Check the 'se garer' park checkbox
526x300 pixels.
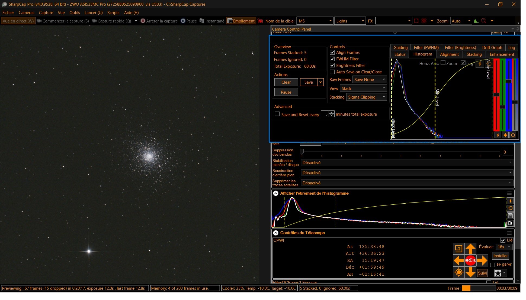pyautogui.click(x=493, y=265)
